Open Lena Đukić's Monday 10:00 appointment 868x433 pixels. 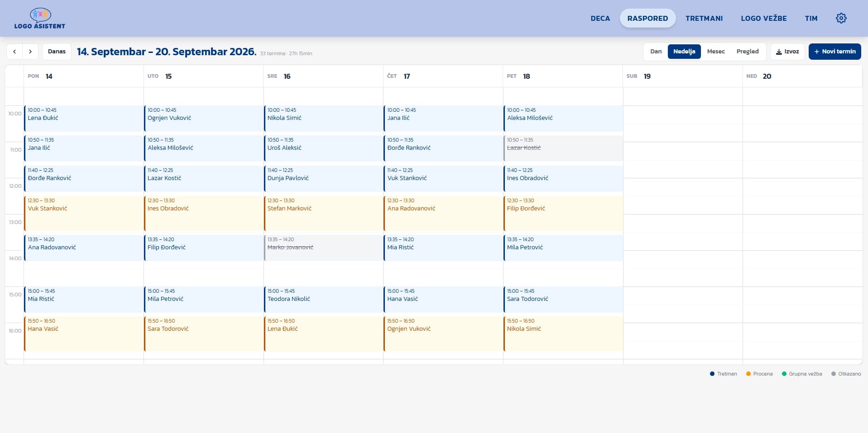(x=84, y=119)
